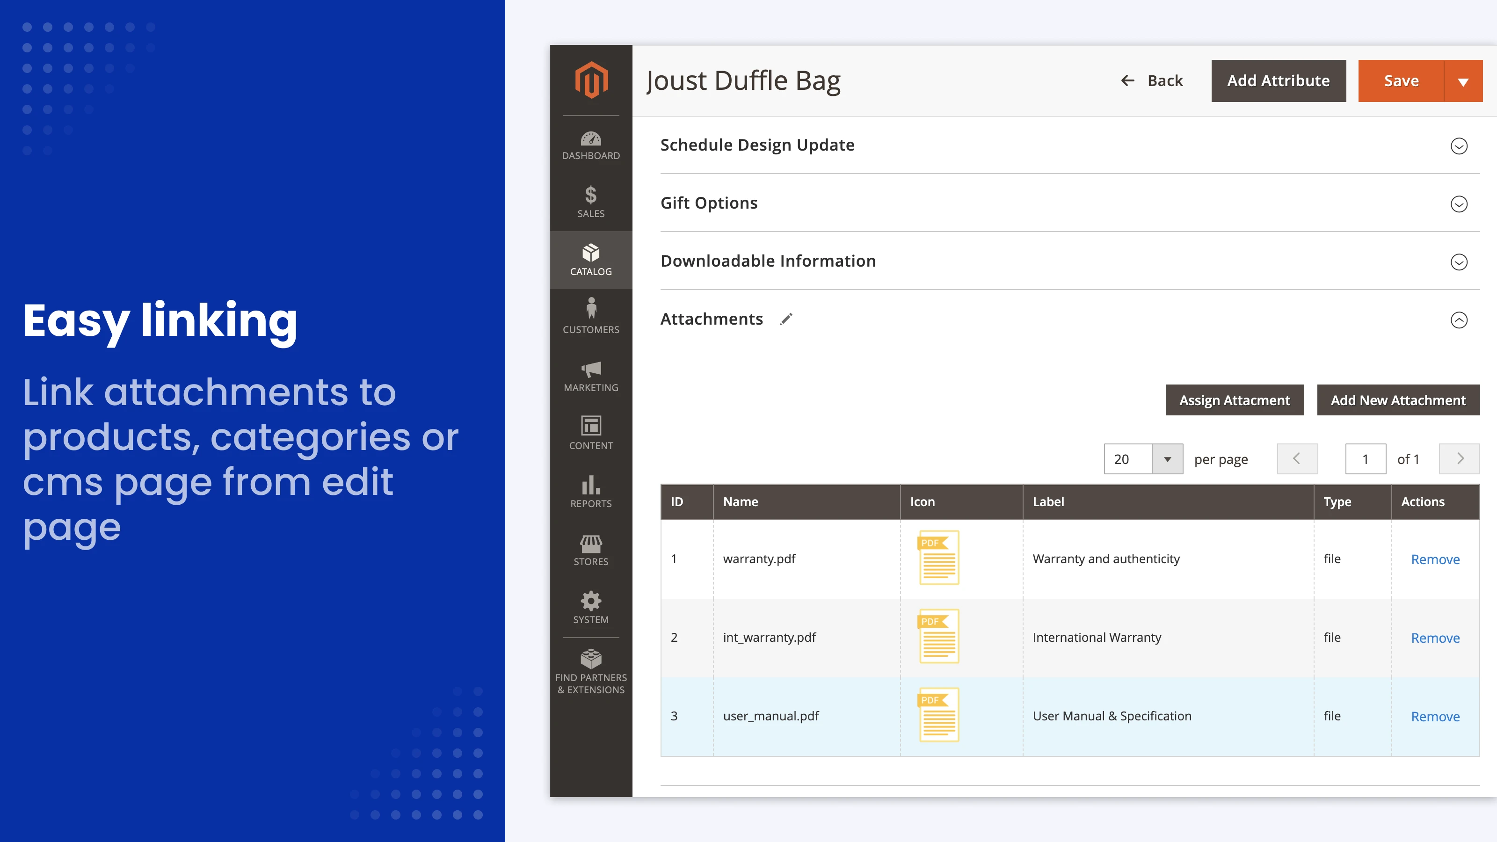The width and height of the screenshot is (1497, 842).
Task: Click the Add New Attachment button
Action: point(1398,400)
